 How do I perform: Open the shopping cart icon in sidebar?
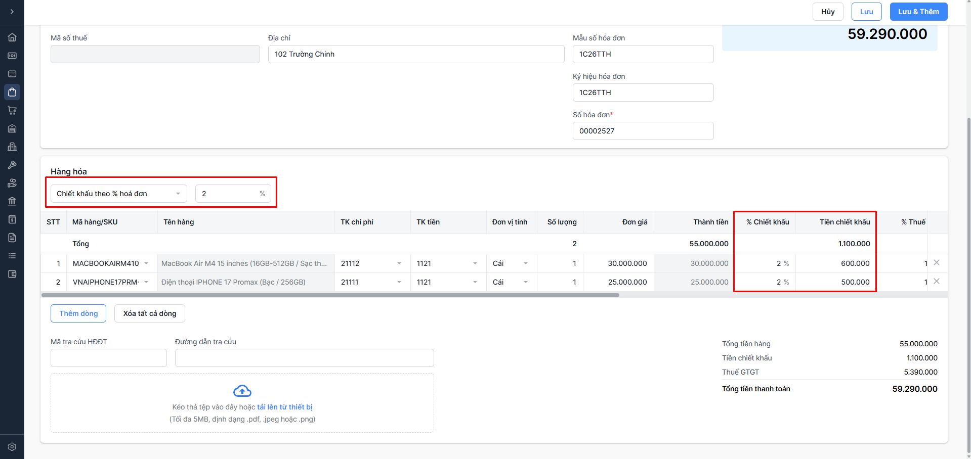click(x=12, y=110)
